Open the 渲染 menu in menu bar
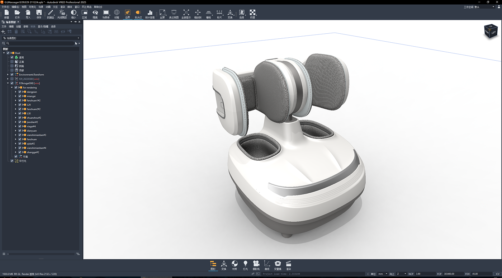Viewport: 502px width, 278px height. click(x=62, y=7)
